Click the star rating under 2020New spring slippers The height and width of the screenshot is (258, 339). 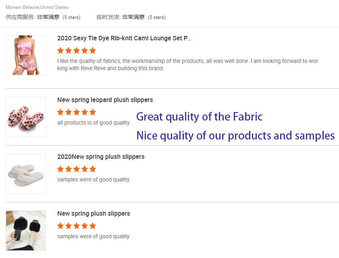point(77,169)
